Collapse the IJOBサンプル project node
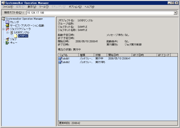 click(8, 33)
